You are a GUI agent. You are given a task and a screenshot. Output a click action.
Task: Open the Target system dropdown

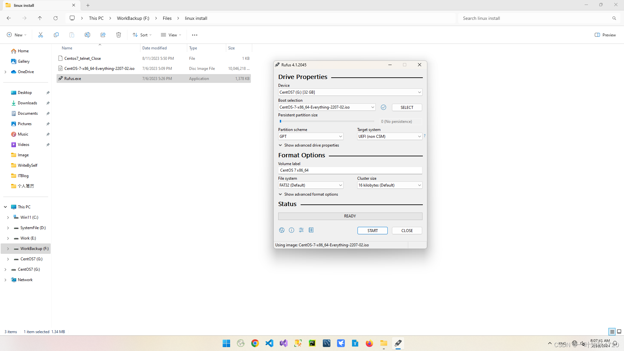[x=390, y=136]
